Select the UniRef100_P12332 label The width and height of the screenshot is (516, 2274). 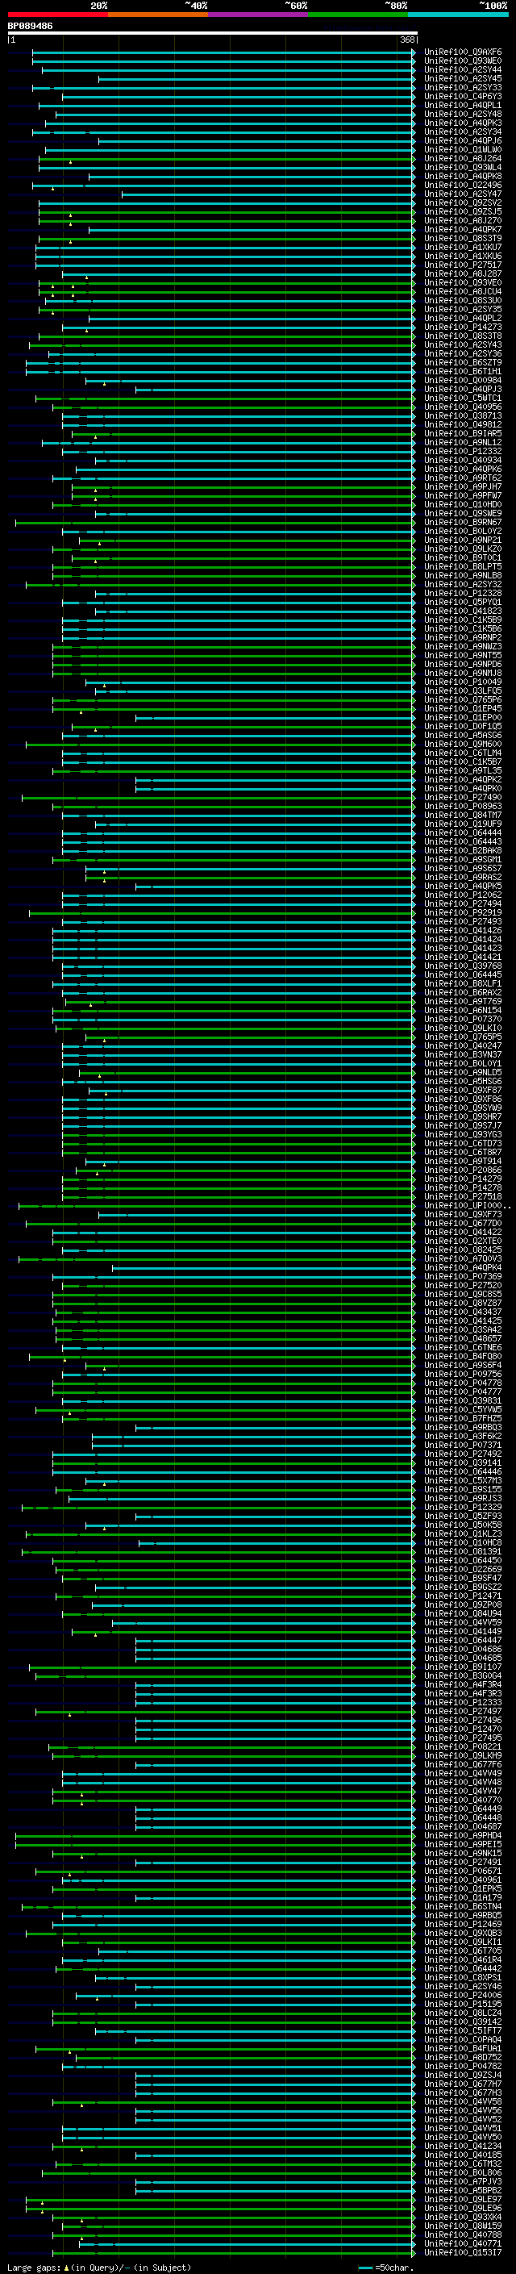463,451
